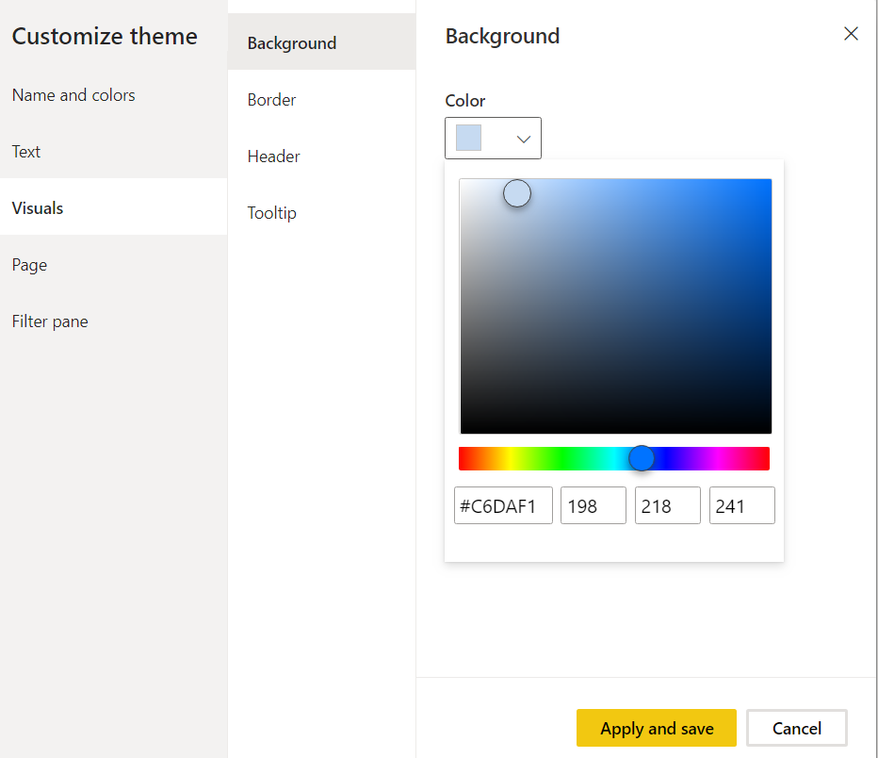Close the Customize theme dialog

tap(851, 34)
